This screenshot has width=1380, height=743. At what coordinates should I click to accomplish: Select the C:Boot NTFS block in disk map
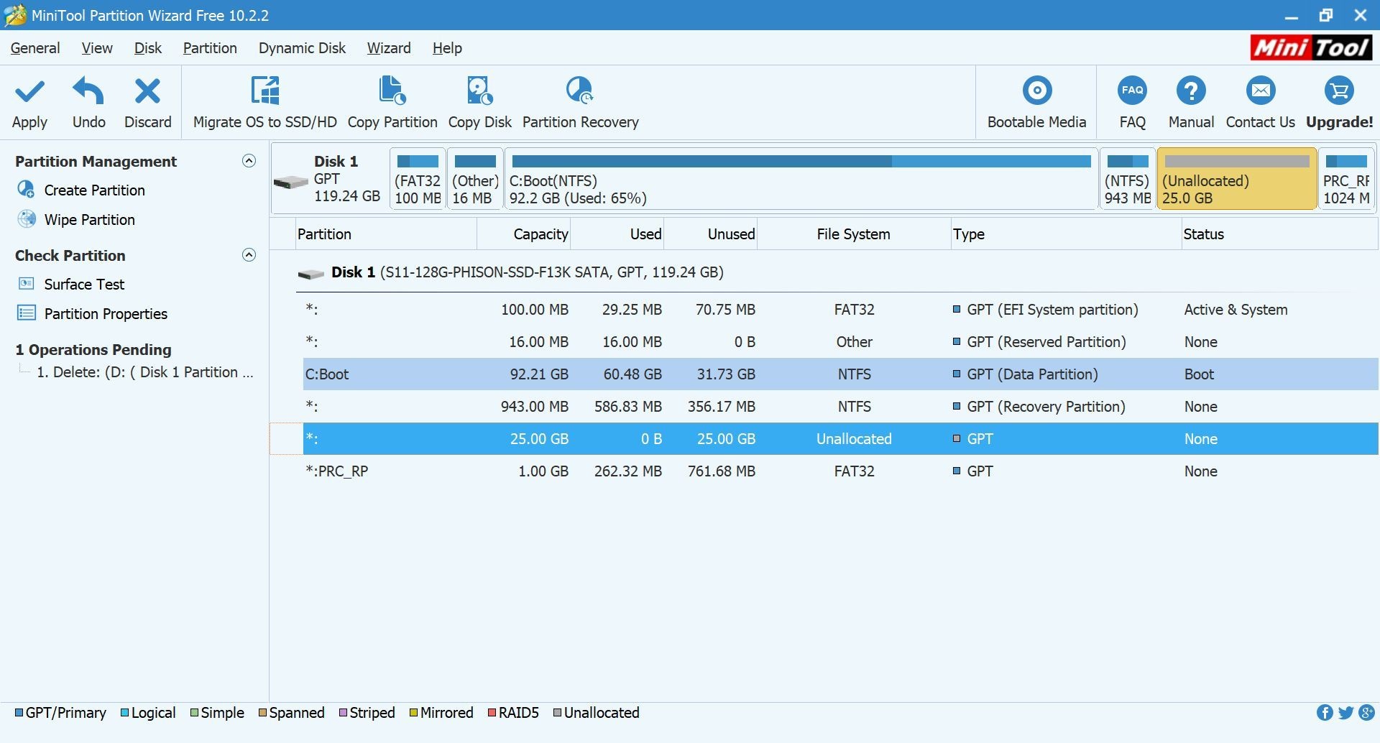pyautogui.click(x=801, y=179)
